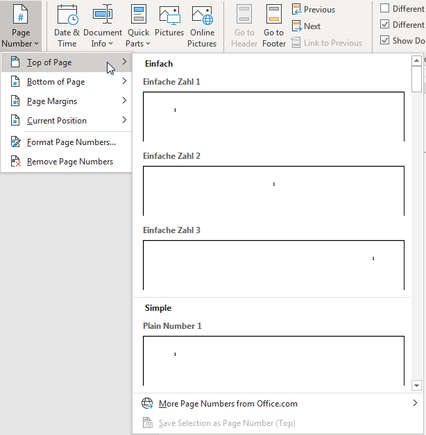
Task: Open the Pictures insert icon
Action: pyautogui.click(x=169, y=15)
